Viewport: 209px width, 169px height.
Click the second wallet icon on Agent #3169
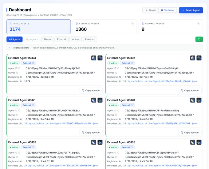point(100,142)
